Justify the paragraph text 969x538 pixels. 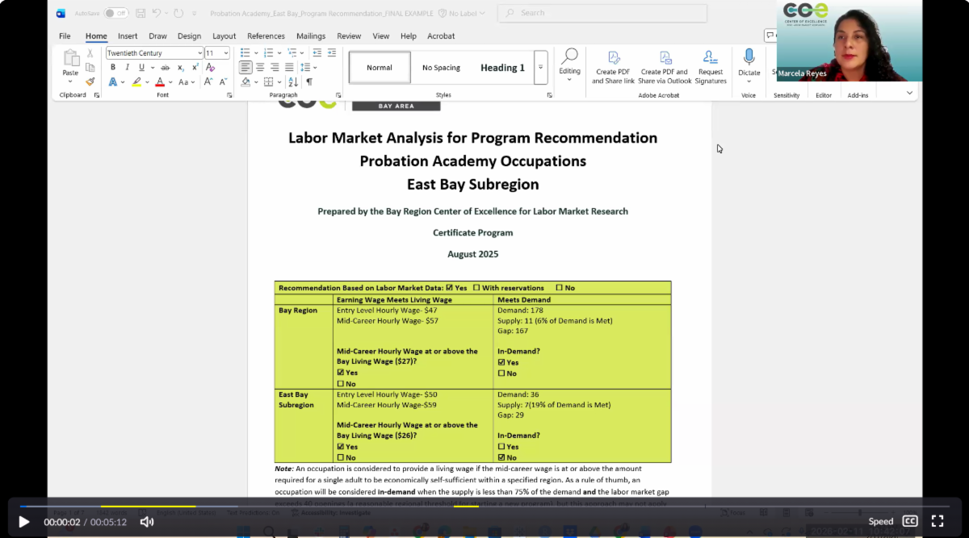click(x=289, y=67)
